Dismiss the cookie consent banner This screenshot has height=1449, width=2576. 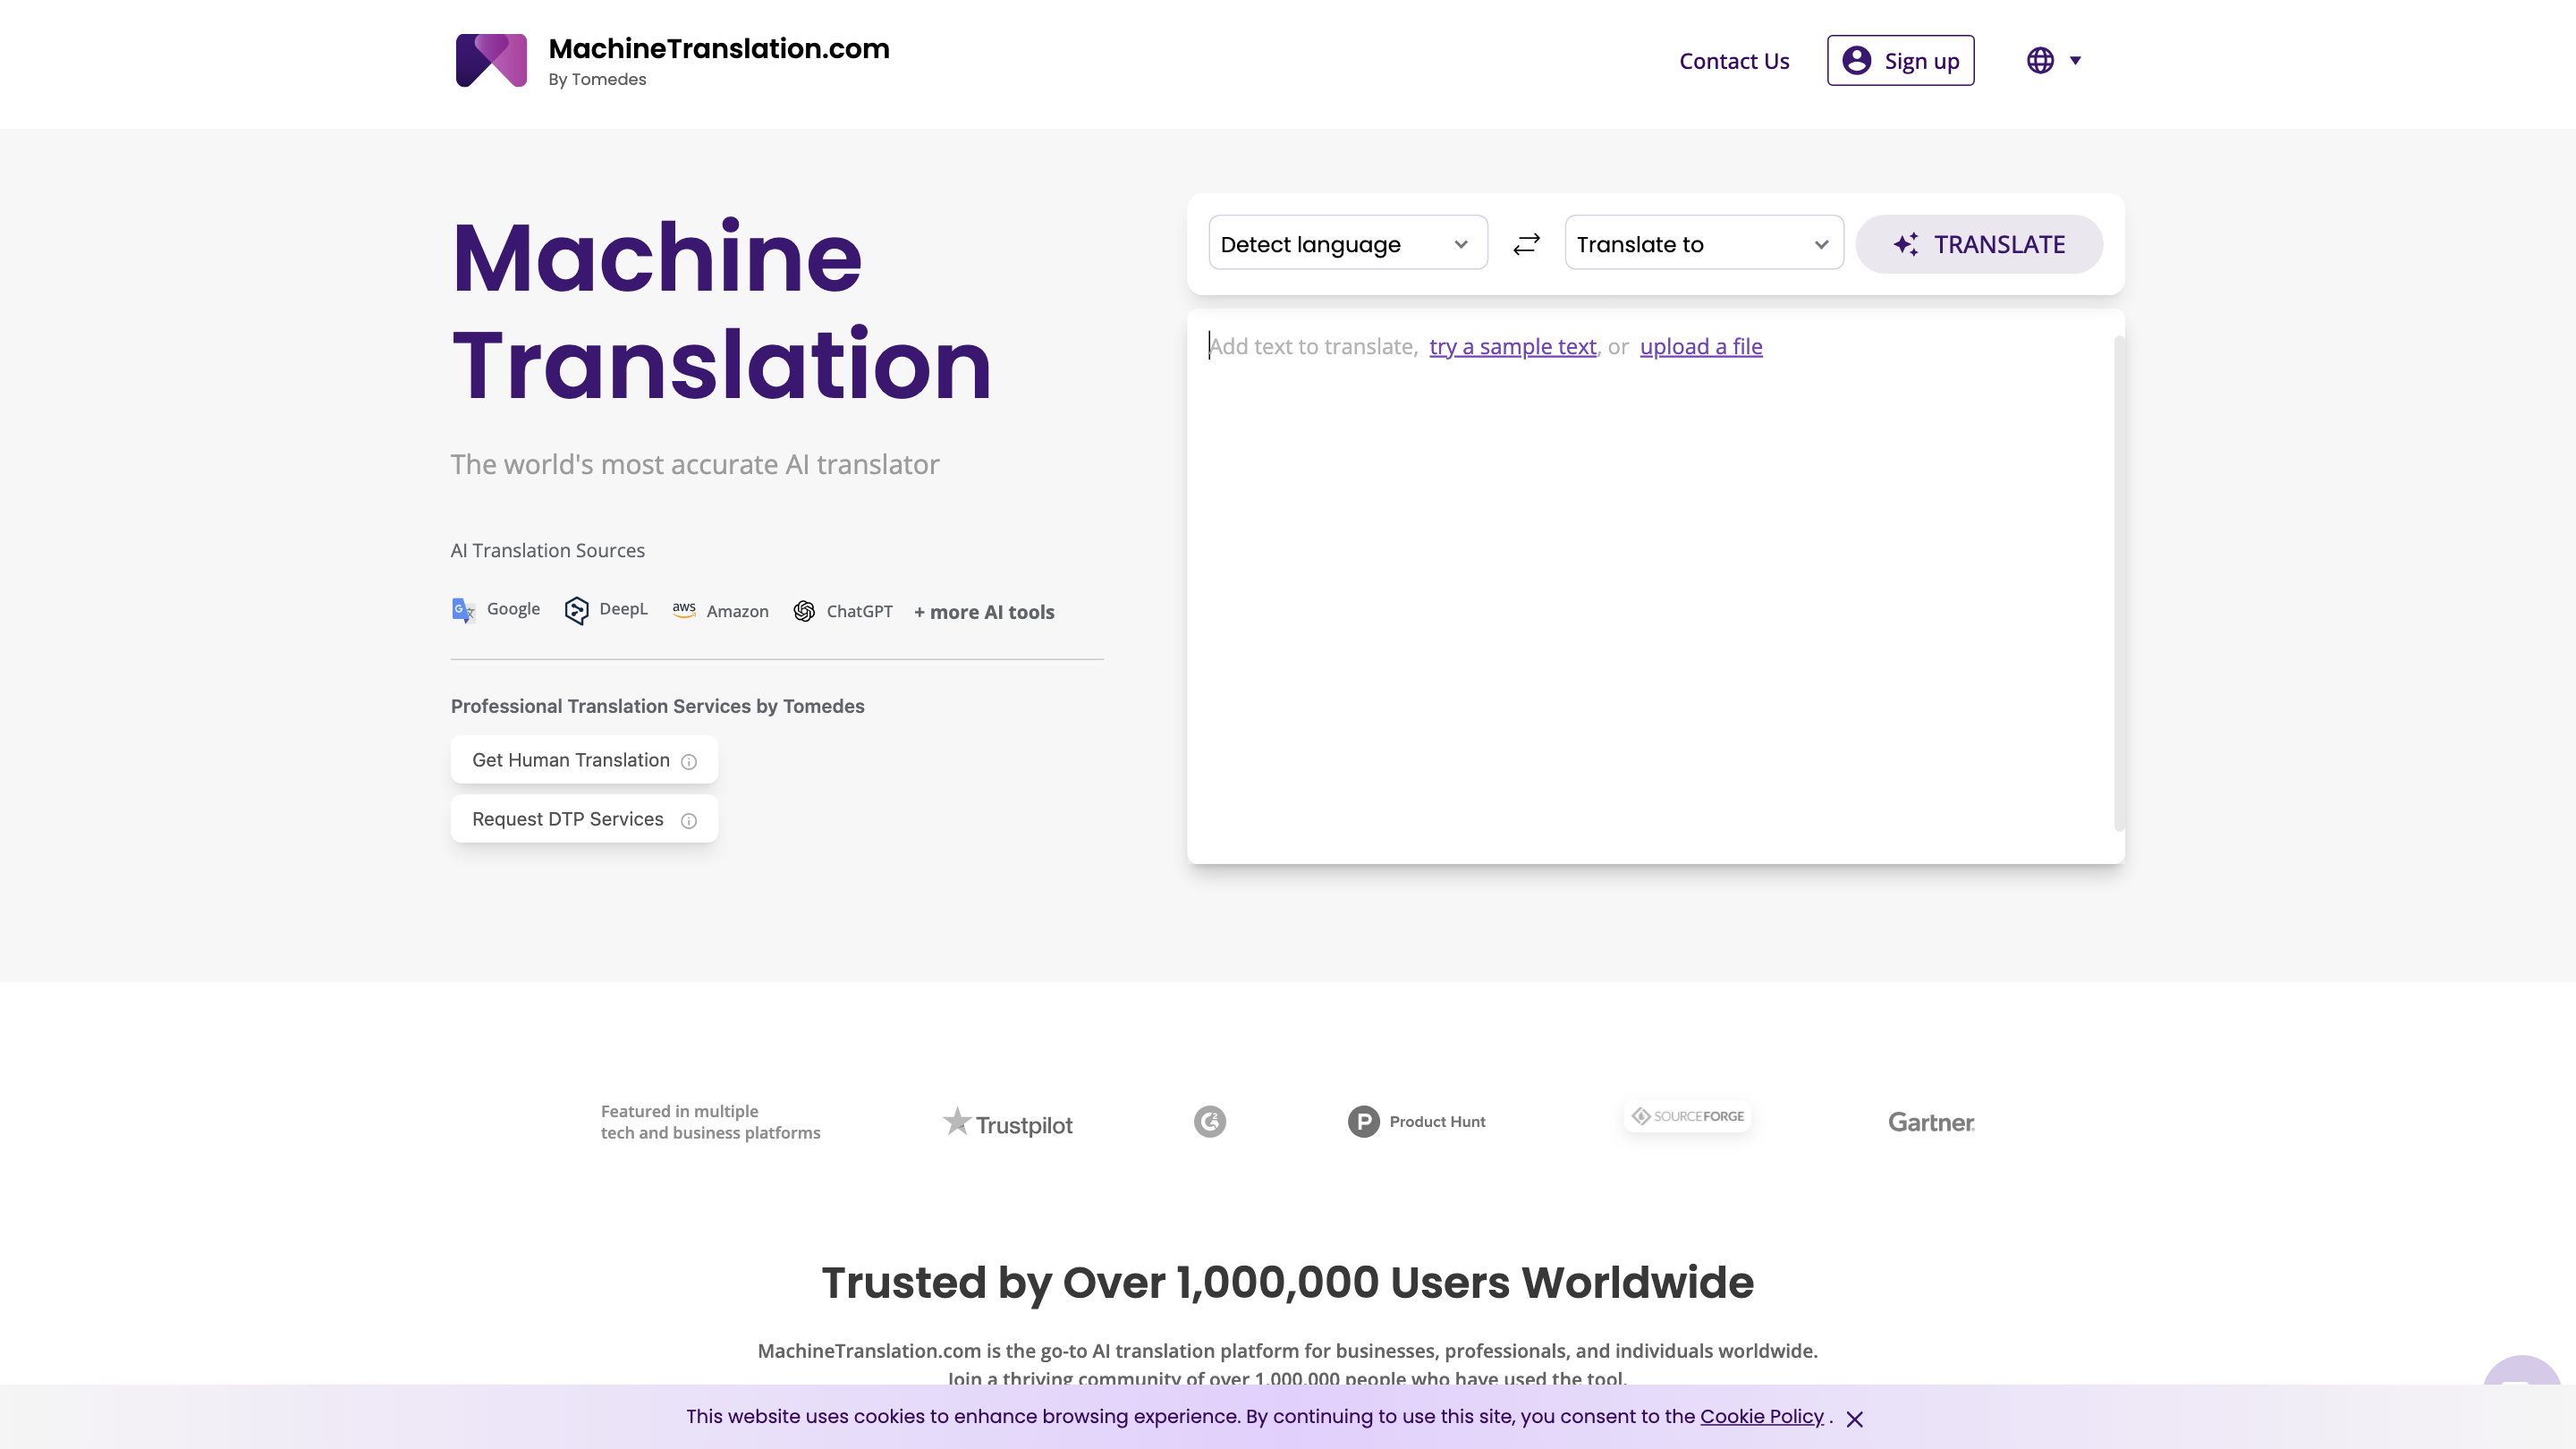[x=1855, y=1418]
